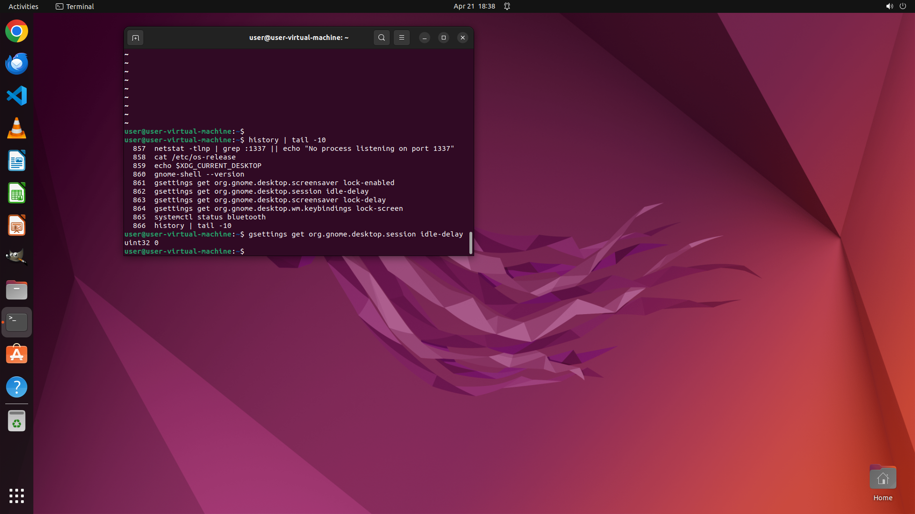The height and width of the screenshot is (514, 915).
Task: Open Ubuntu Software store
Action: point(17,355)
